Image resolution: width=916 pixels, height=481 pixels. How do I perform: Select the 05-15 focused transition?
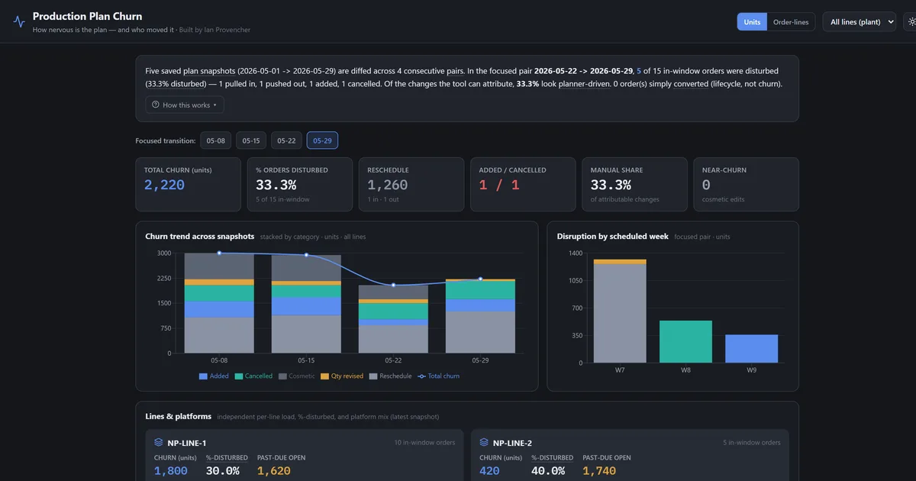250,140
